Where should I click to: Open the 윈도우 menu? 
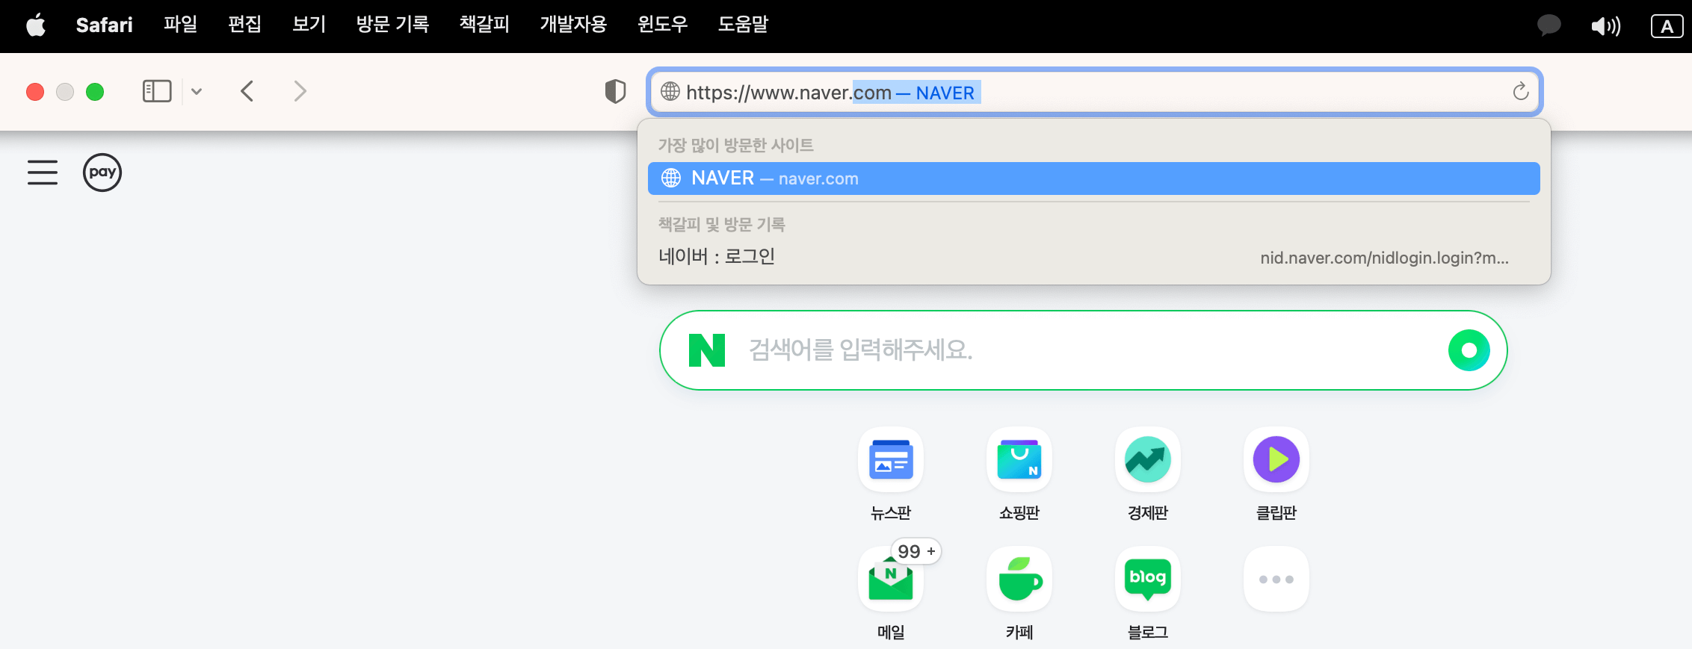click(662, 25)
